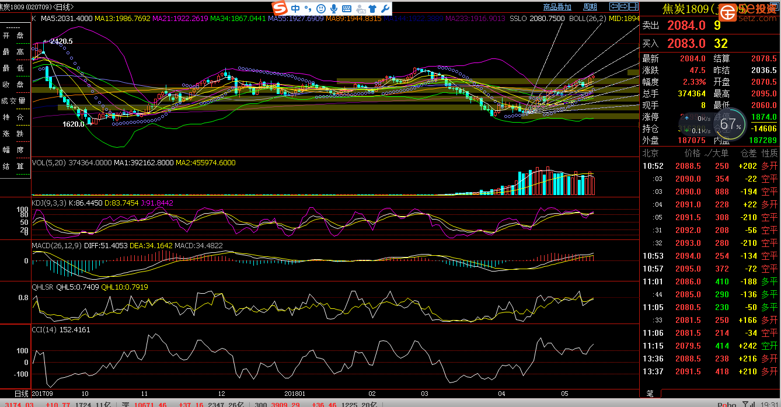
Task: Click the MA5 value label
Action: pyautogui.click(x=66, y=19)
